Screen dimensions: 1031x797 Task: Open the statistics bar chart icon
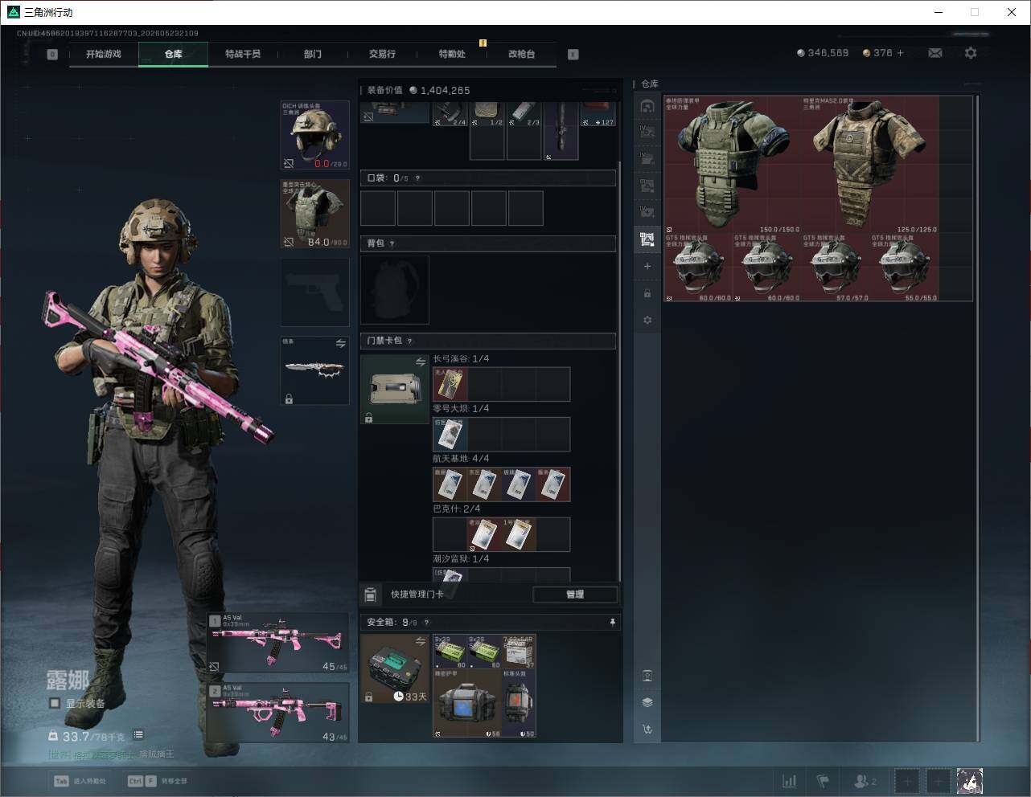click(x=790, y=781)
